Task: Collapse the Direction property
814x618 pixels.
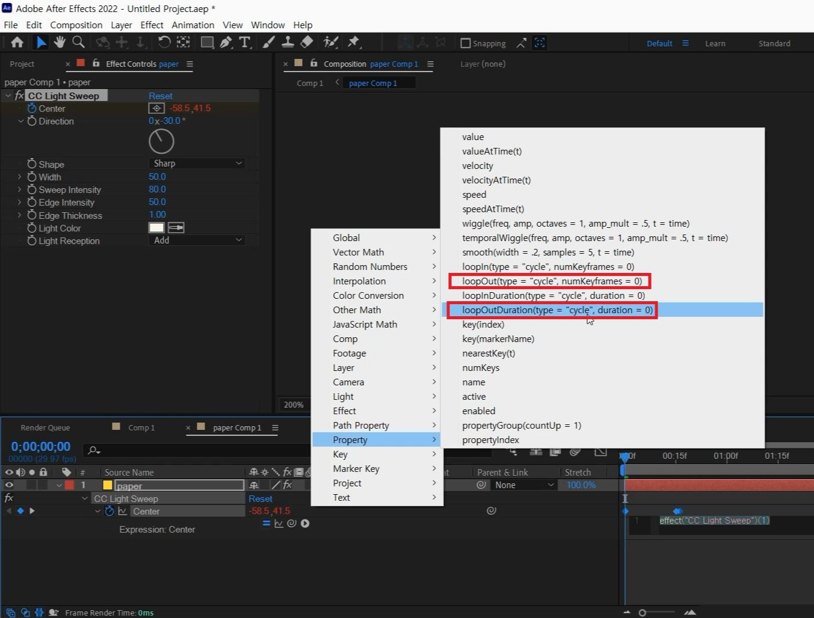Action: 20,121
